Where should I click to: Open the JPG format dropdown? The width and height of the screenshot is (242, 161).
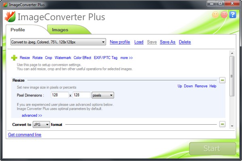41,124
